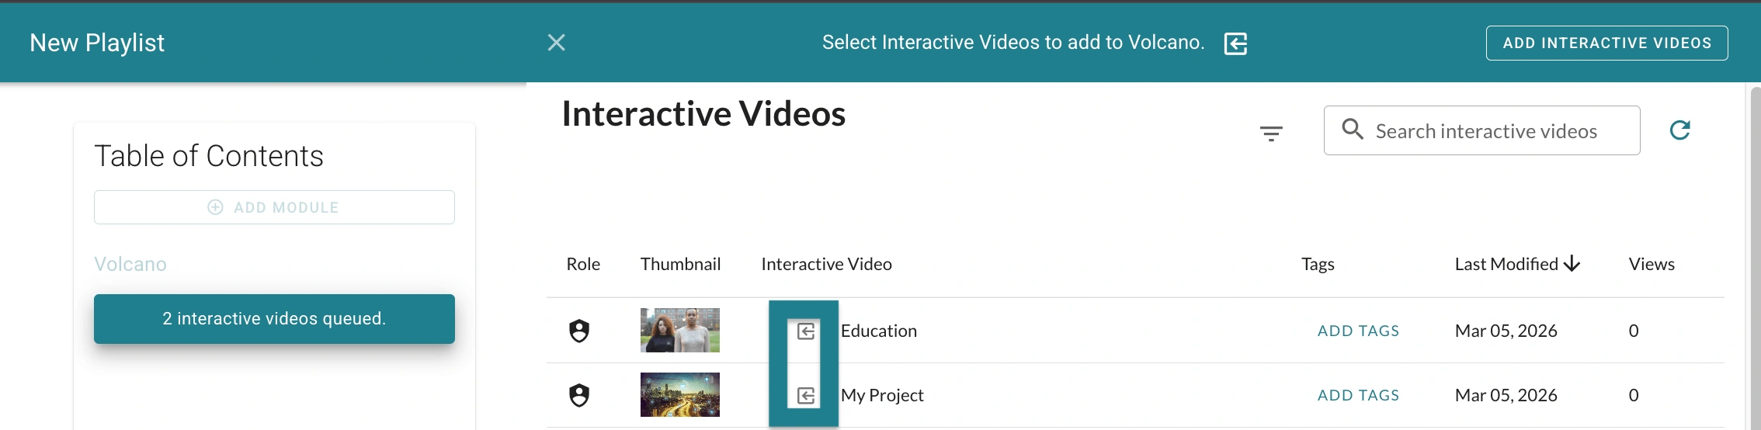Click the Thumbnail column header

(680, 264)
